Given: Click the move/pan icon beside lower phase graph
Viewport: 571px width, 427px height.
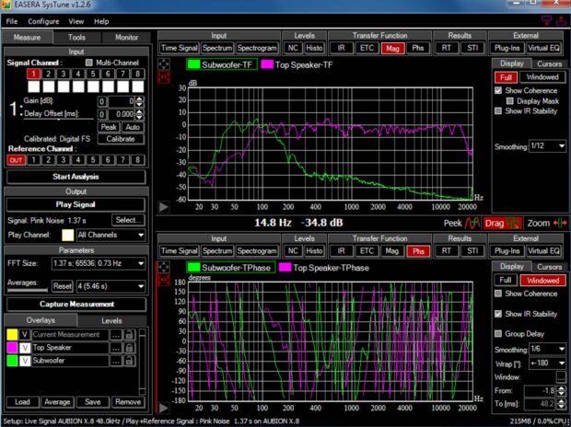Looking at the screenshot, I should click(164, 267).
